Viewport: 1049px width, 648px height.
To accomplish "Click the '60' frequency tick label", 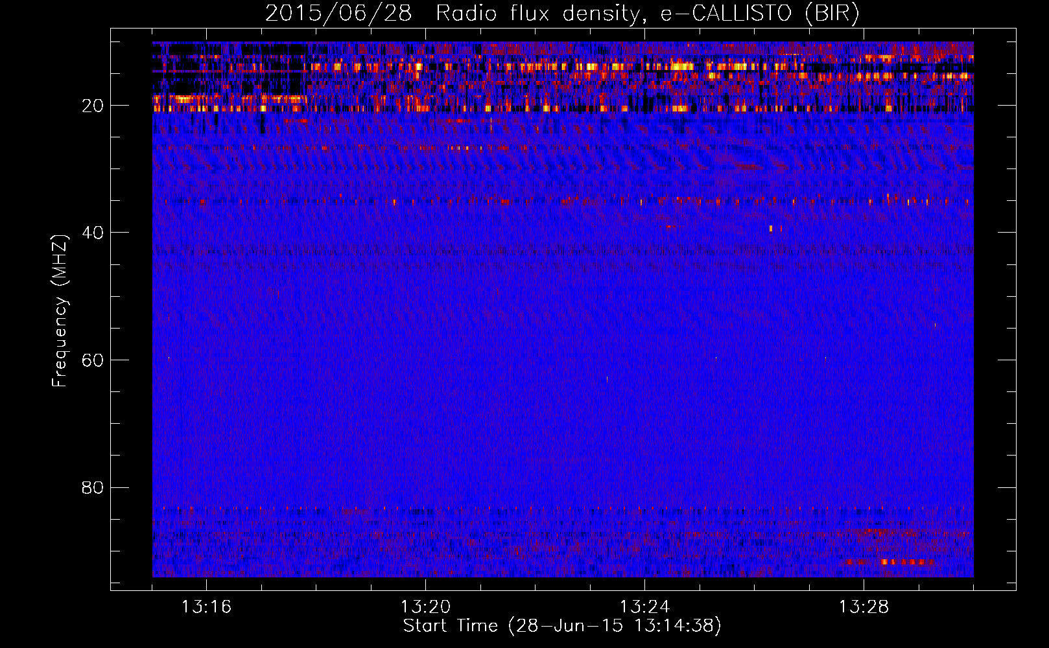I will [x=93, y=360].
